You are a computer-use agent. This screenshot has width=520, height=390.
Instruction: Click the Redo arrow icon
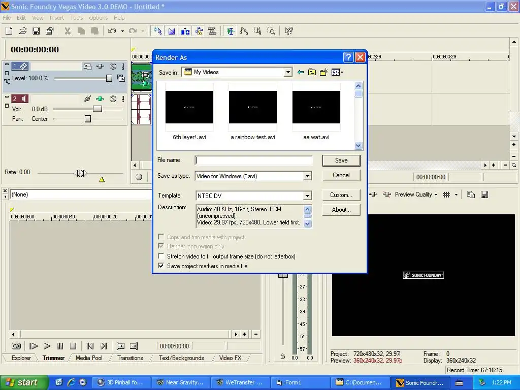pyautogui.click(x=133, y=31)
